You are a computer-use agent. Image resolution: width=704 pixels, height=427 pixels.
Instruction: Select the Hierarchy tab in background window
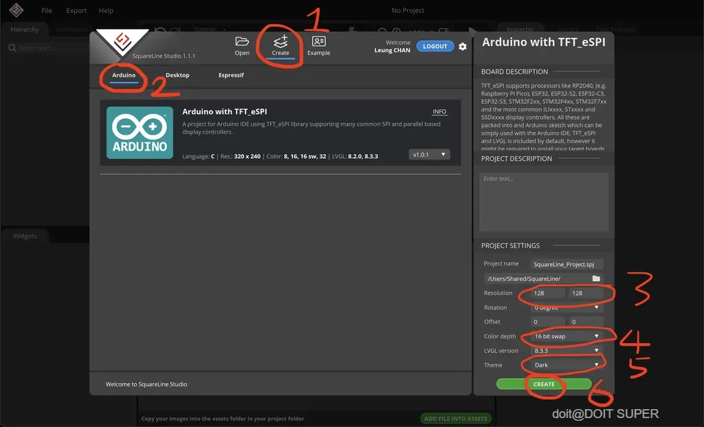[x=25, y=29]
